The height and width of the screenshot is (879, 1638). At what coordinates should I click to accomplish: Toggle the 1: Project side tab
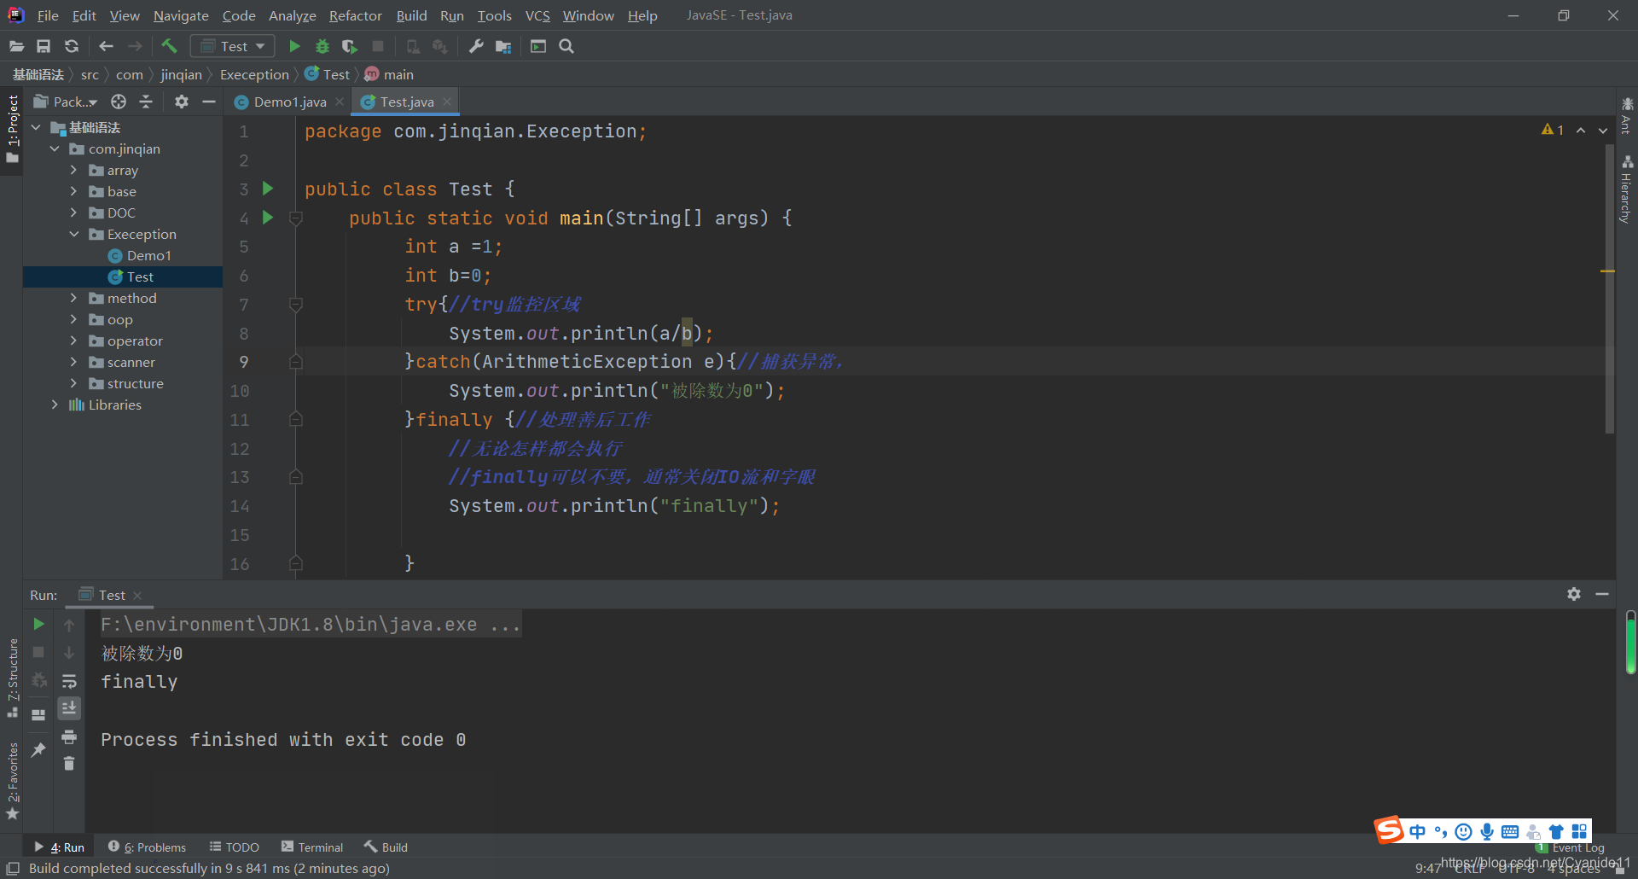[x=12, y=130]
